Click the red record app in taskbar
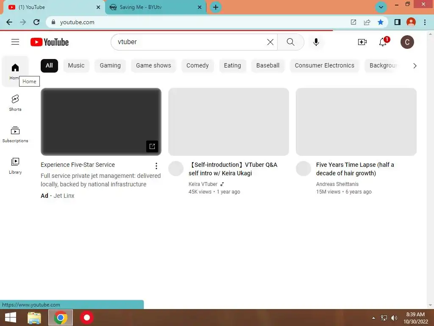The height and width of the screenshot is (326, 434). click(87, 318)
